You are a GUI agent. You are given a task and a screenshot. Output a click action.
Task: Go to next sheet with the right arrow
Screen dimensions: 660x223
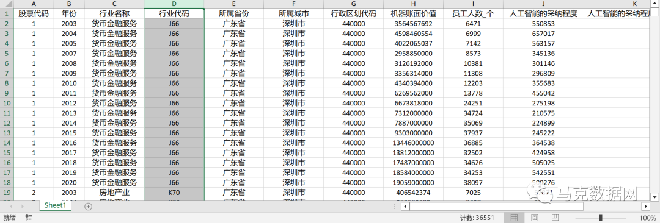point(23,206)
